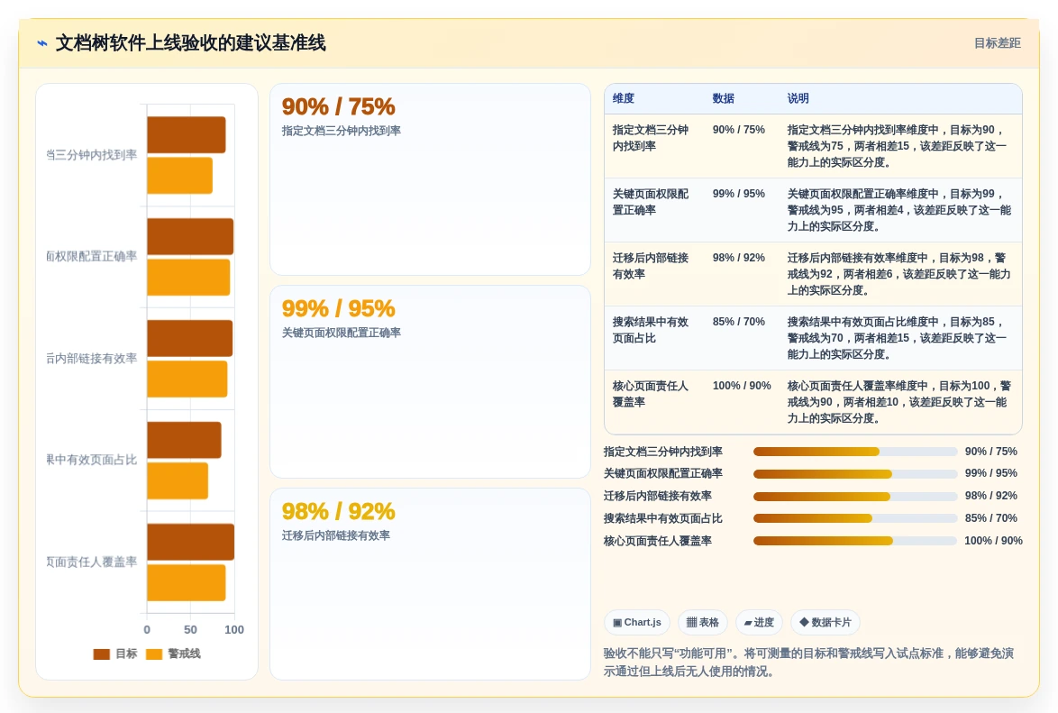Click the dark 目标 bar for 权限配置正确率
This screenshot has height=713, width=1058.
(190, 236)
